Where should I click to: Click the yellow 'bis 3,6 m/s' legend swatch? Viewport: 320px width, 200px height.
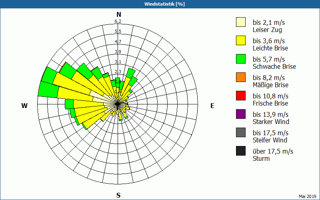[x=241, y=40]
